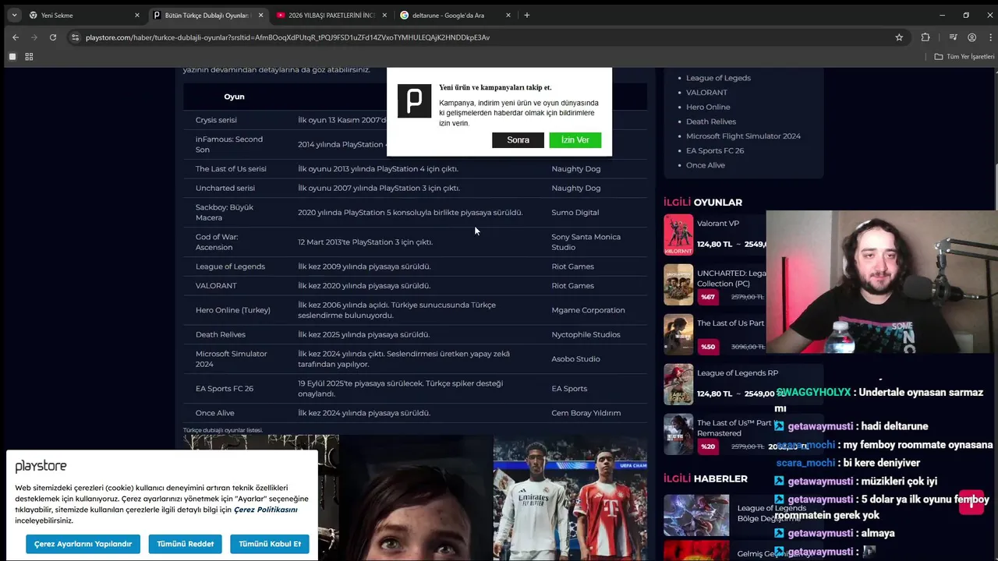
Task: Accept all cookies with Tümünü Kabul Et
Action: pyautogui.click(x=270, y=544)
